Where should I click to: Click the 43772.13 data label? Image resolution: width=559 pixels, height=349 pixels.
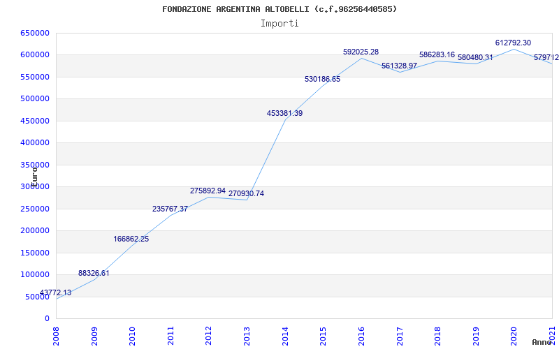pyautogui.click(x=55, y=293)
